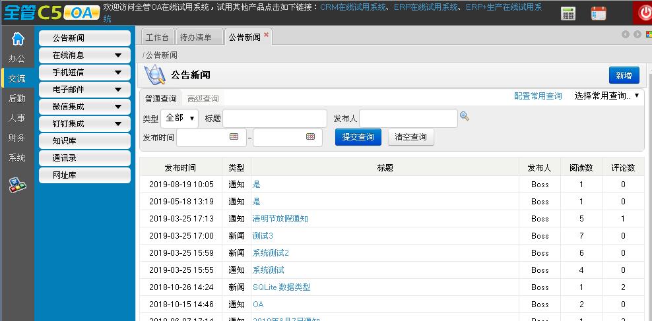The image size is (652, 321).
Task: Select the 高级查询 tab
Action: click(x=203, y=99)
